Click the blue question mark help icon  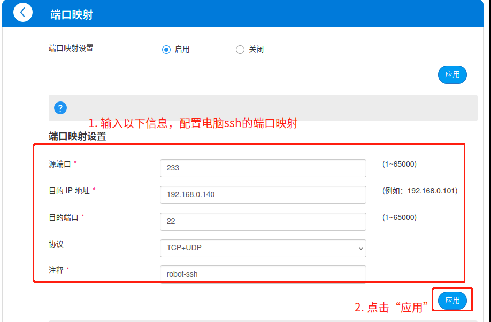60,108
